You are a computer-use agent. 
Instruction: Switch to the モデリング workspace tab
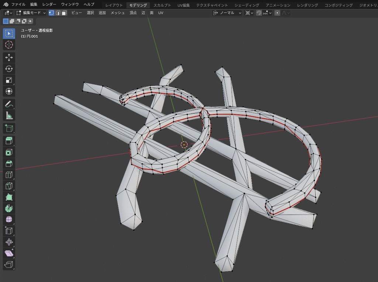click(x=138, y=5)
